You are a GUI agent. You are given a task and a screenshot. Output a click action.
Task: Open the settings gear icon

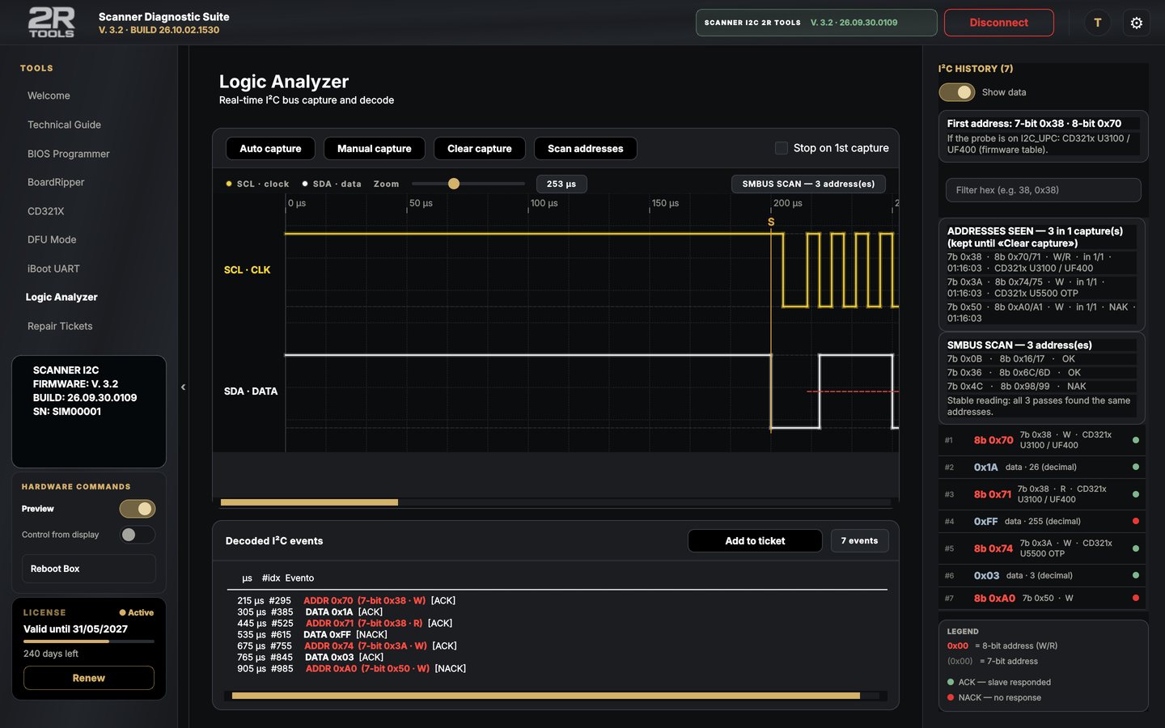coord(1137,23)
